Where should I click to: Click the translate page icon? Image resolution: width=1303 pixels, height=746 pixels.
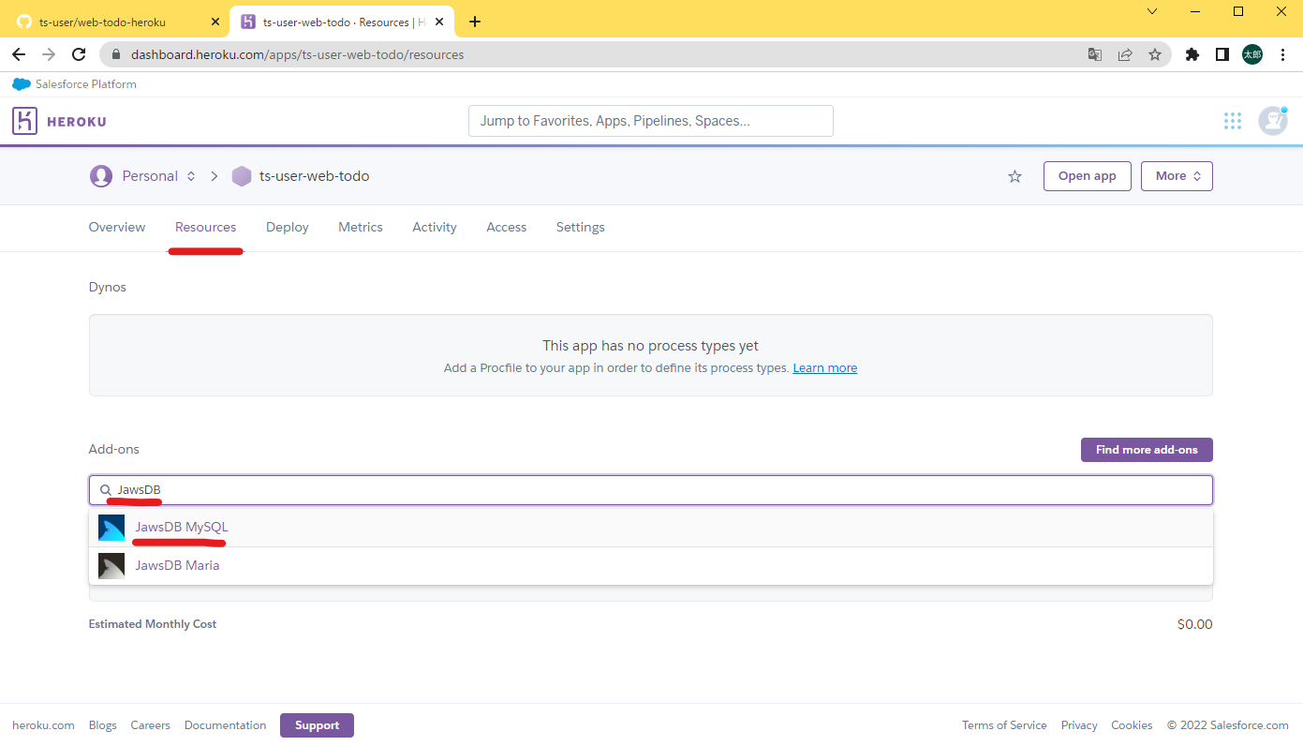(1095, 54)
